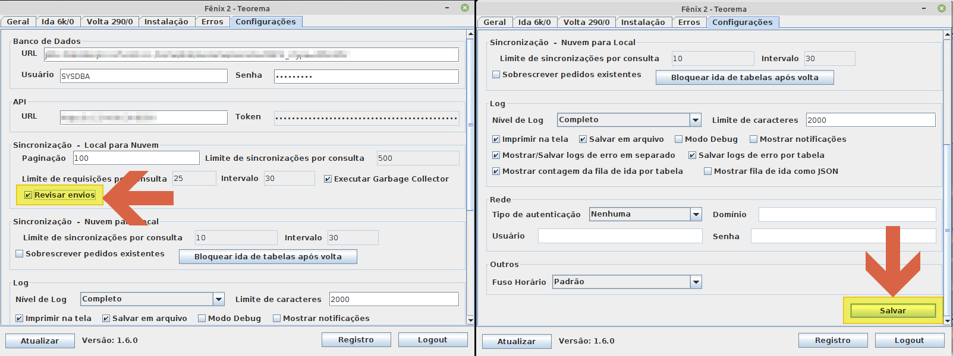Click Atualizar button in left window
953x356 pixels.
coord(40,341)
